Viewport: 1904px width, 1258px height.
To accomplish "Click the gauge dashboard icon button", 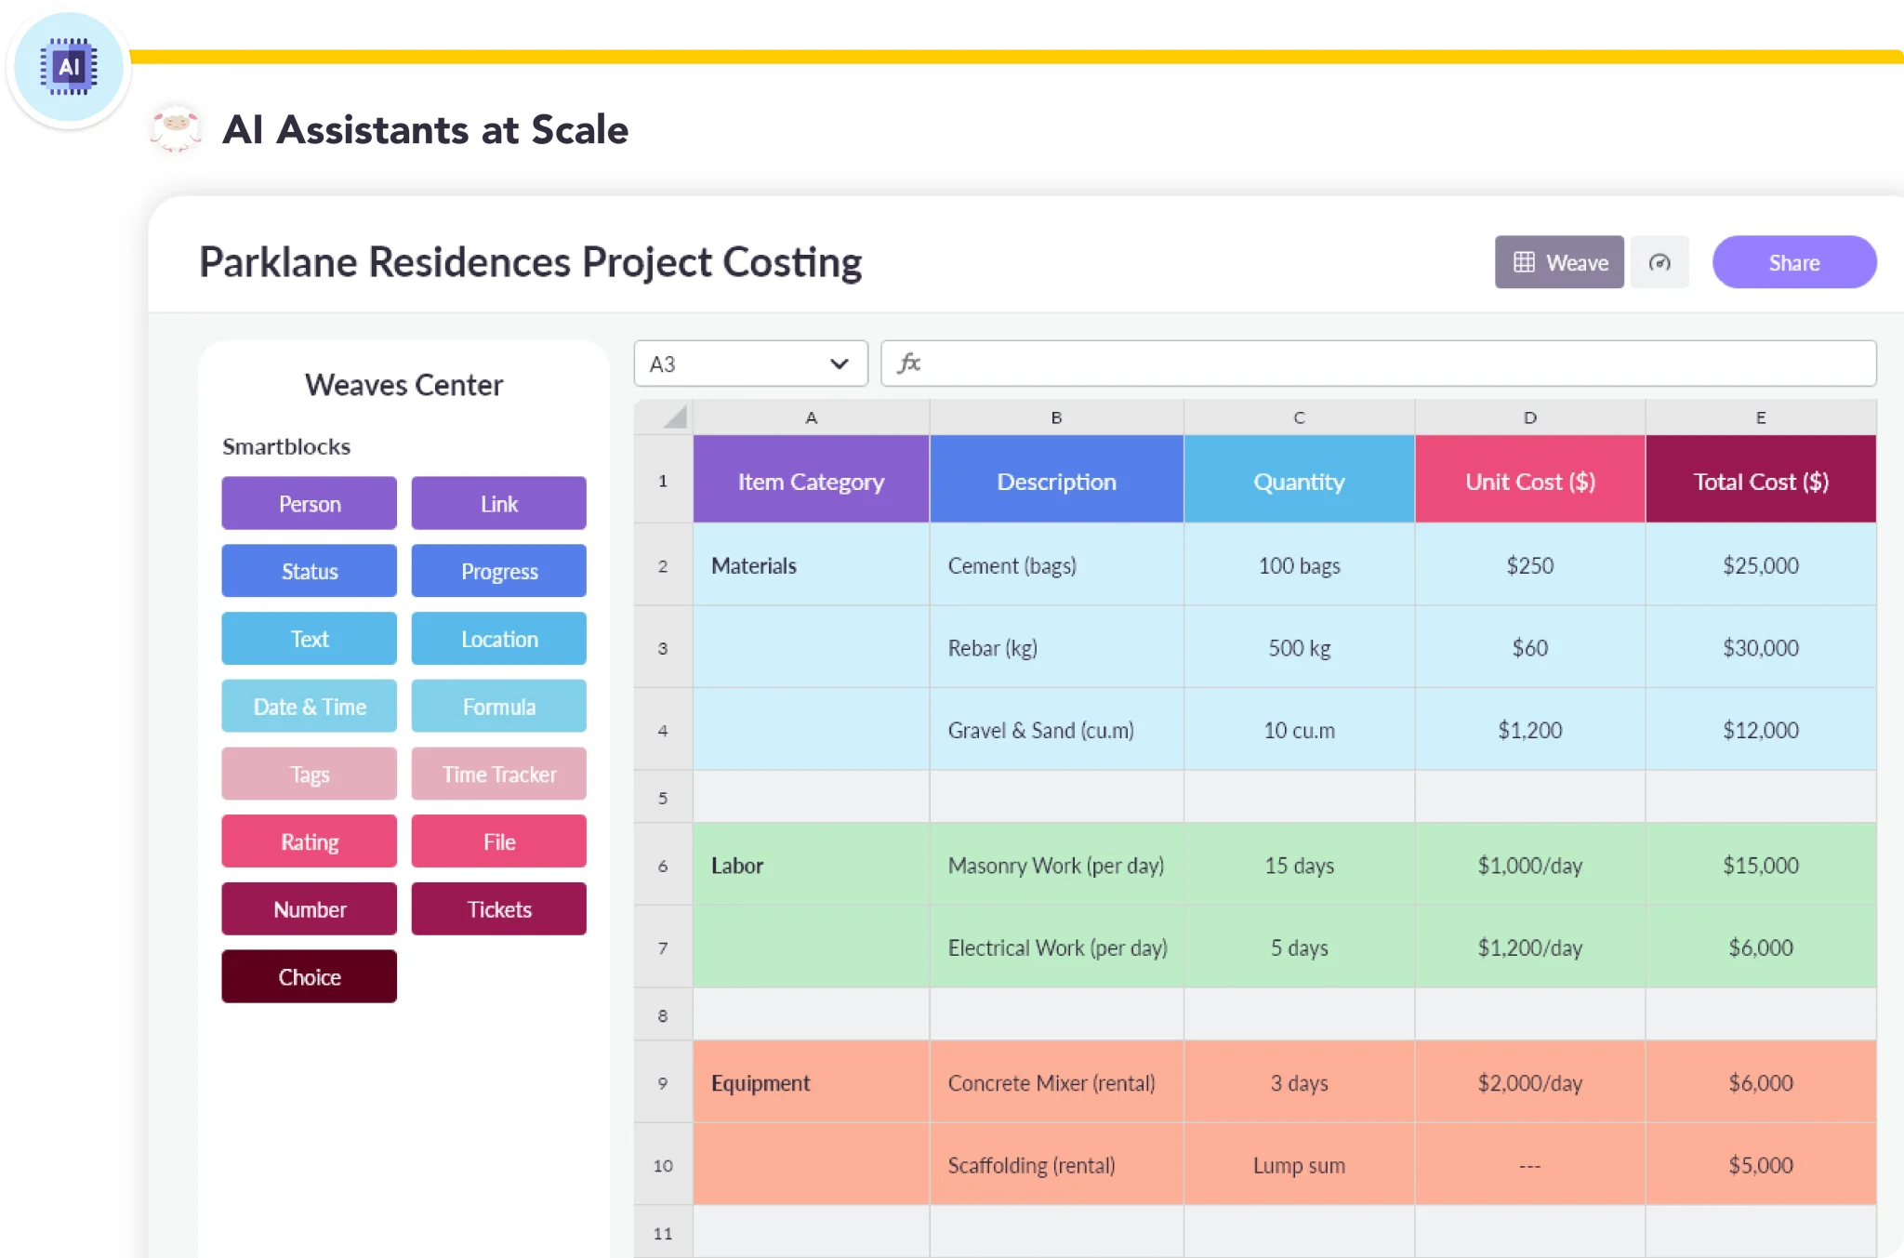I will 1659,262.
